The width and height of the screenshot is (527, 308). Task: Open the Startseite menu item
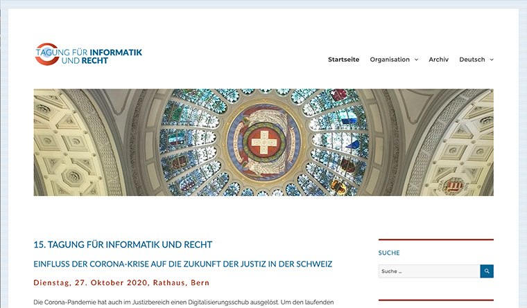(x=343, y=60)
